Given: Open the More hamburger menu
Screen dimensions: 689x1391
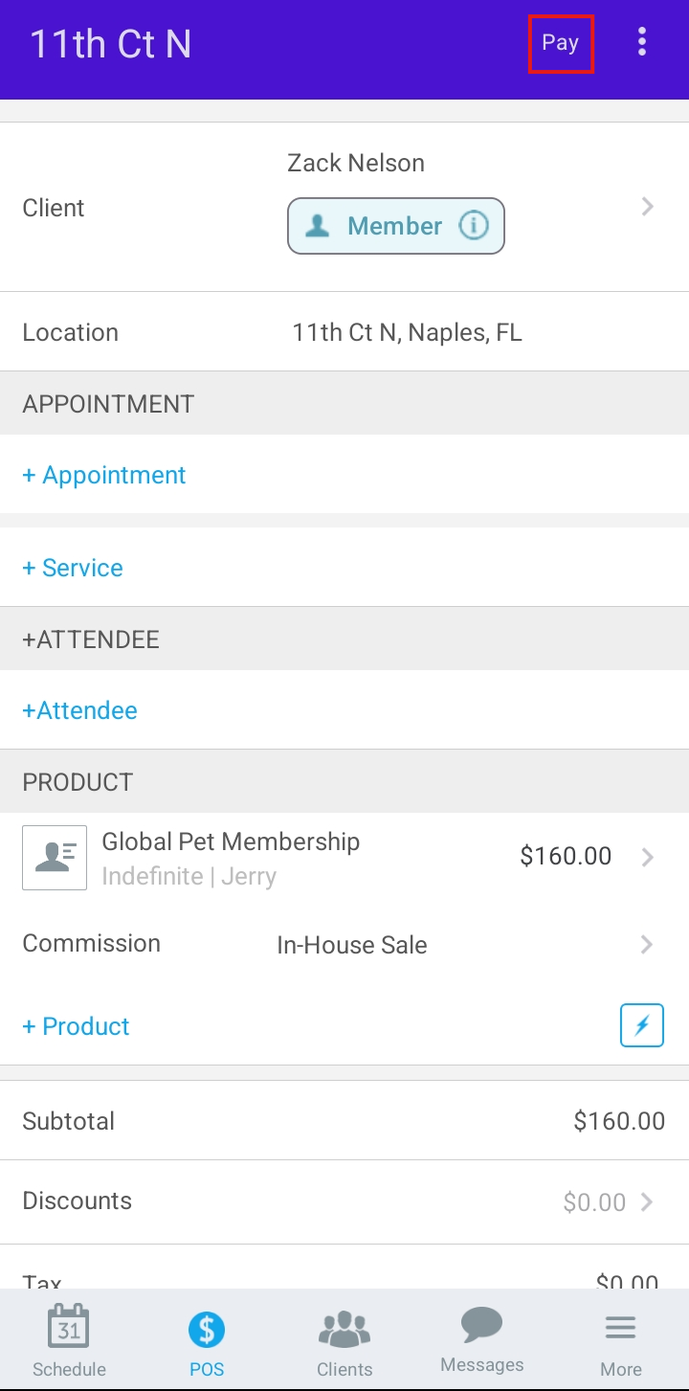Looking at the screenshot, I should (x=621, y=1328).
